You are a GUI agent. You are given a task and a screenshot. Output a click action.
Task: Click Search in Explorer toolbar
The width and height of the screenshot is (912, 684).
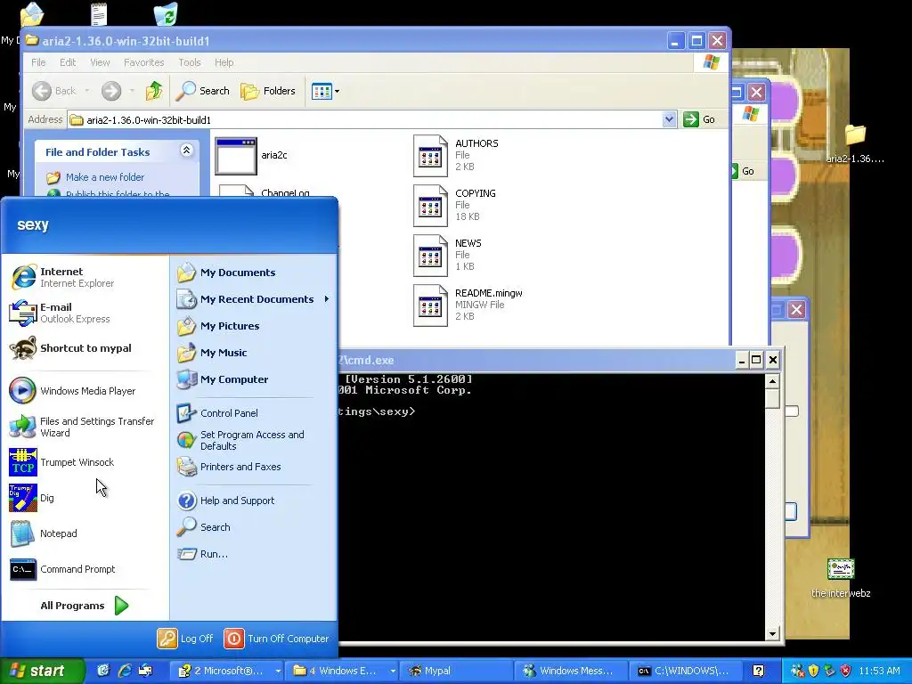coord(203,91)
